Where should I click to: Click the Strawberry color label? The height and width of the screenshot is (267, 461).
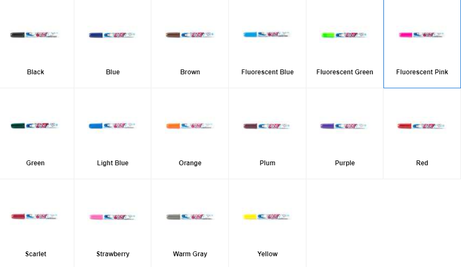coord(113,254)
